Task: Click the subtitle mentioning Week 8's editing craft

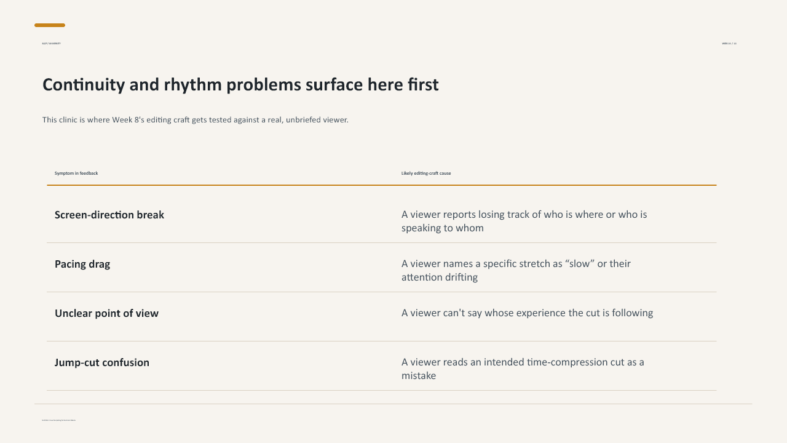Action: coord(196,120)
